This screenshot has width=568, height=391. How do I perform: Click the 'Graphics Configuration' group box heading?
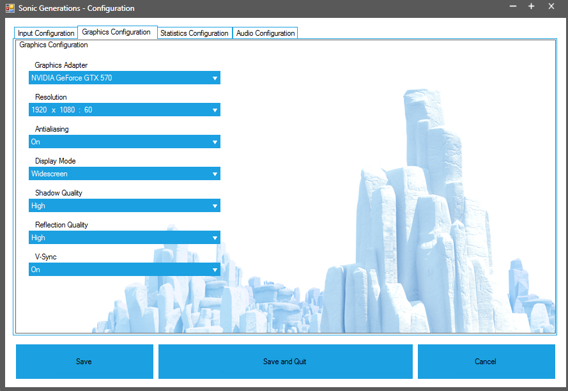(54, 45)
